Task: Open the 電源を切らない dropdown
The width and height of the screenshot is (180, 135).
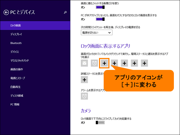Action: [x=96, y=32]
